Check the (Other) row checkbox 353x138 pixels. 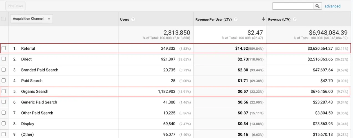tap(4, 134)
